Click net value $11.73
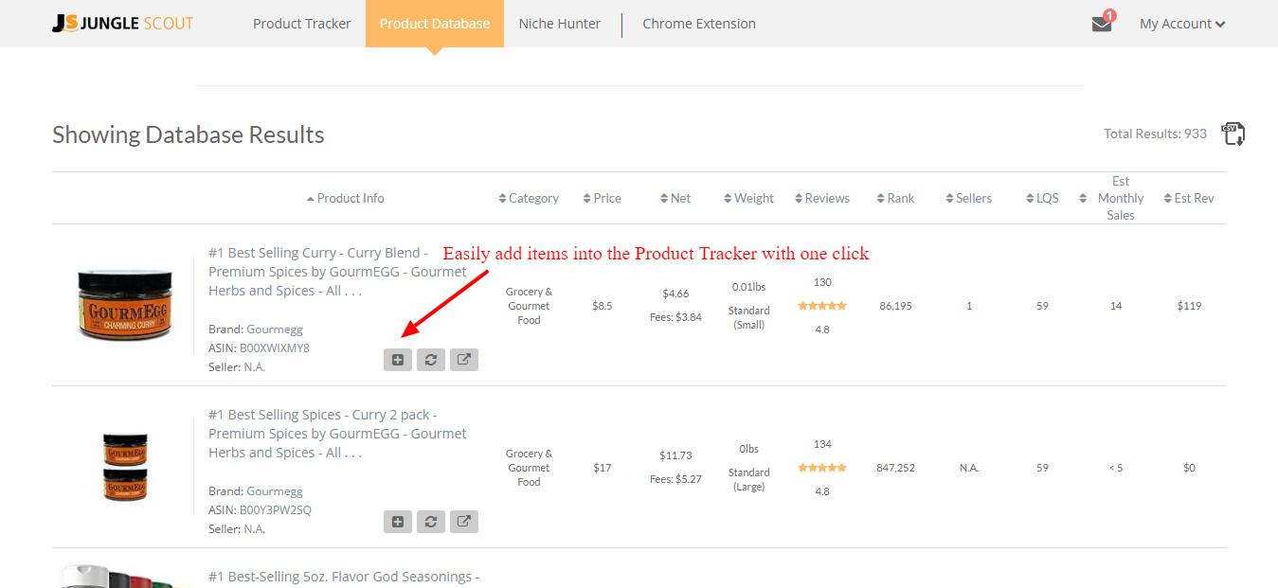Image resolution: width=1278 pixels, height=588 pixels. point(675,455)
